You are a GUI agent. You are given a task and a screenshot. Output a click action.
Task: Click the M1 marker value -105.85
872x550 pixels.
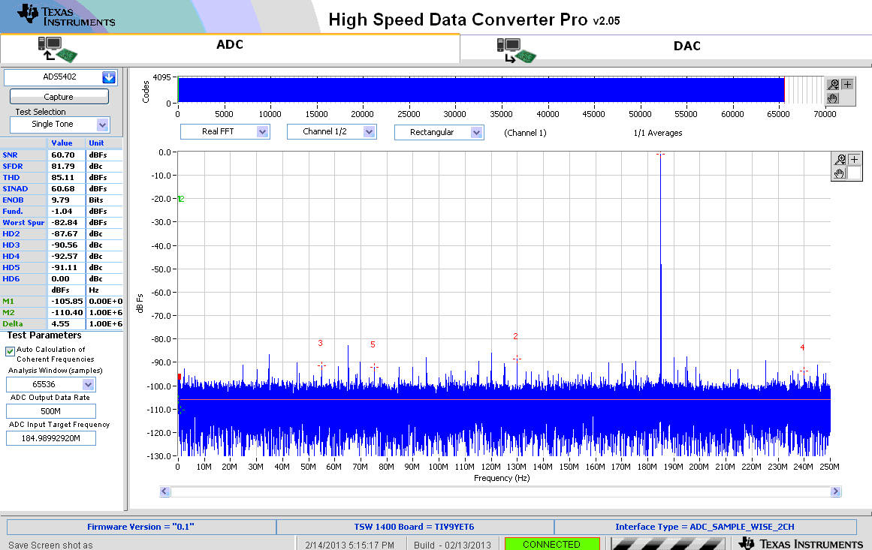click(x=67, y=301)
